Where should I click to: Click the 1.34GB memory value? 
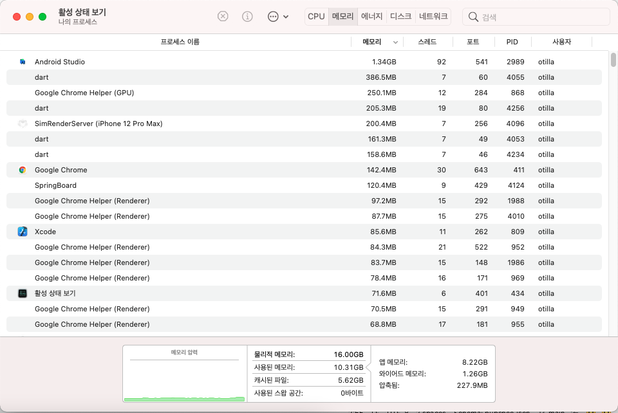[x=384, y=62]
